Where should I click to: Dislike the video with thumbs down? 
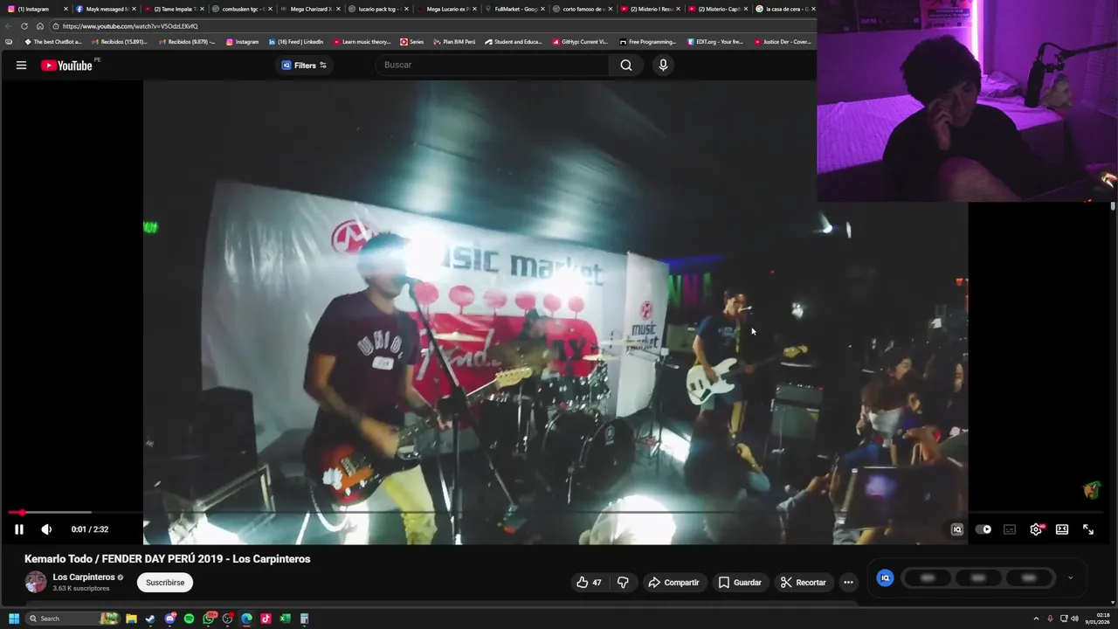tap(623, 583)
